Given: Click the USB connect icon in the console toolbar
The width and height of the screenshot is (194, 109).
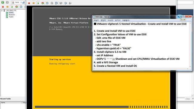Looking at the screenshot, I should (70, 3).
